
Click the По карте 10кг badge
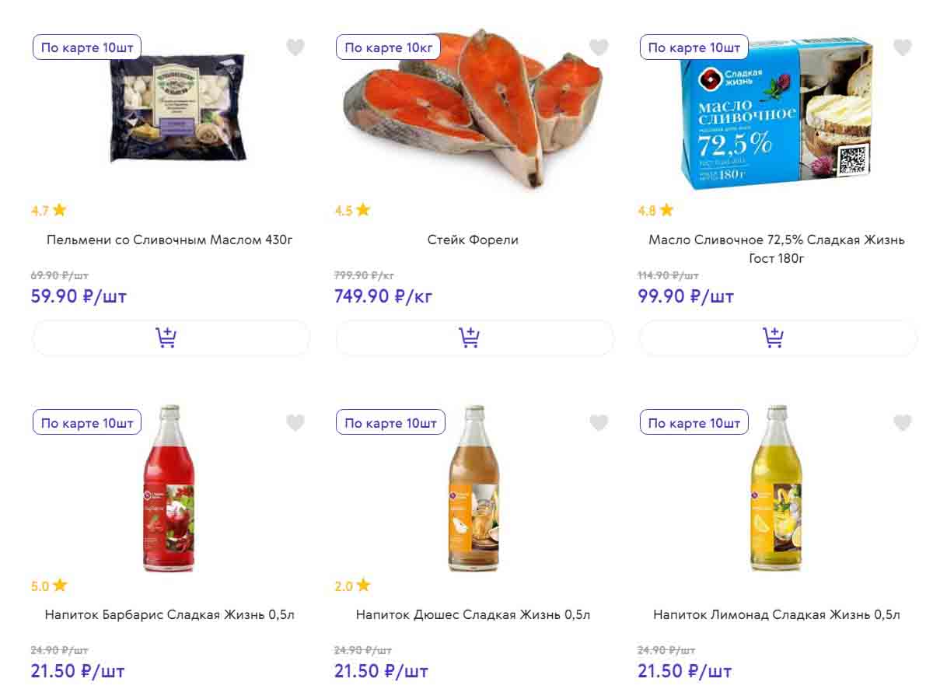(x=388, y=47)
